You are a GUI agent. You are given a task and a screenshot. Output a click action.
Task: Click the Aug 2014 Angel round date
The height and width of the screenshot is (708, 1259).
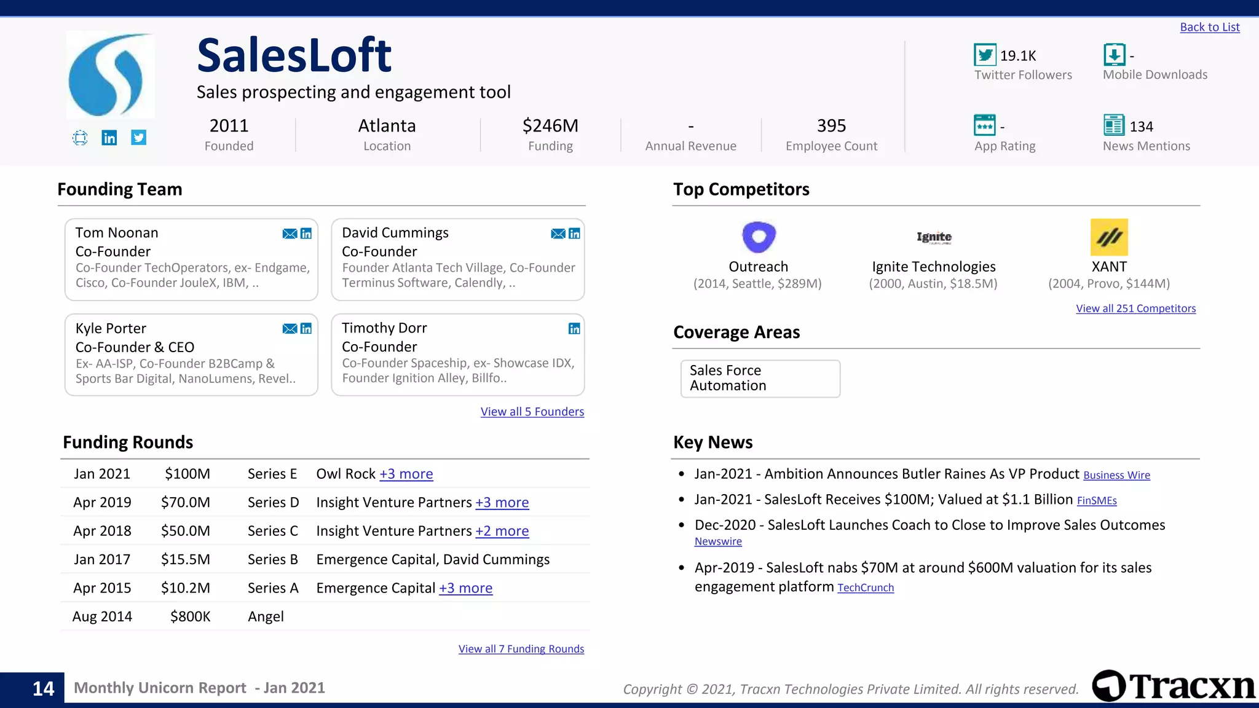[102, 616]
